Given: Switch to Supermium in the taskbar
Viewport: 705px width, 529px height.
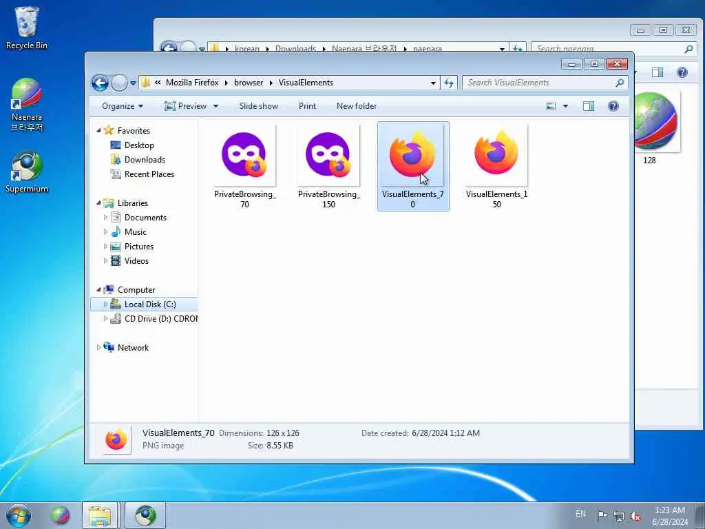Looking at the screenshot, I should pos(145,516).
